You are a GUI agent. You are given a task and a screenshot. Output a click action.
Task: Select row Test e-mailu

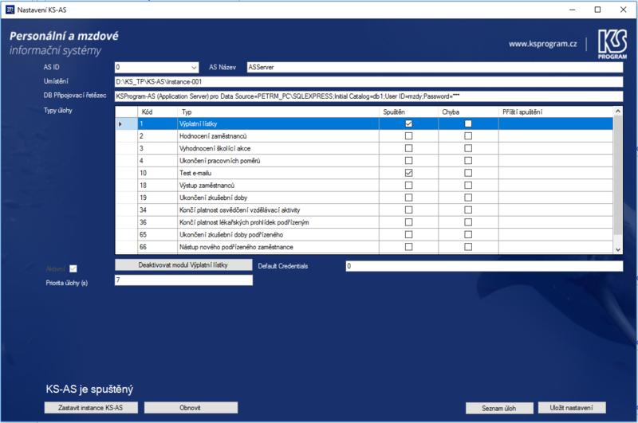(364, 173)
